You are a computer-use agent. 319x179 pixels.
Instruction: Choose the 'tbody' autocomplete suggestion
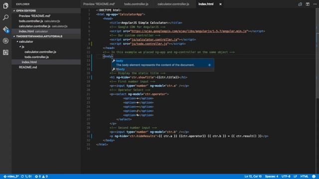tap(162, 69)
